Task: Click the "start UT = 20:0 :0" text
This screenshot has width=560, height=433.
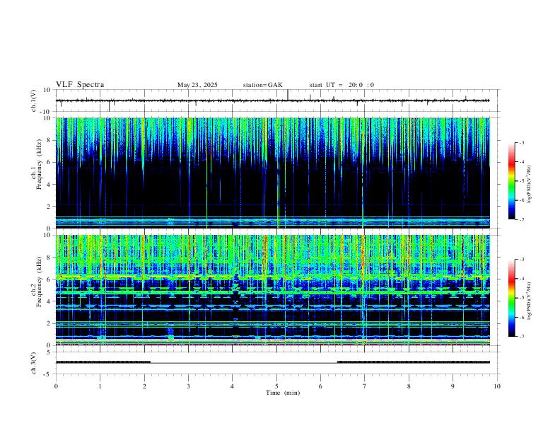Action: (342, 85)
